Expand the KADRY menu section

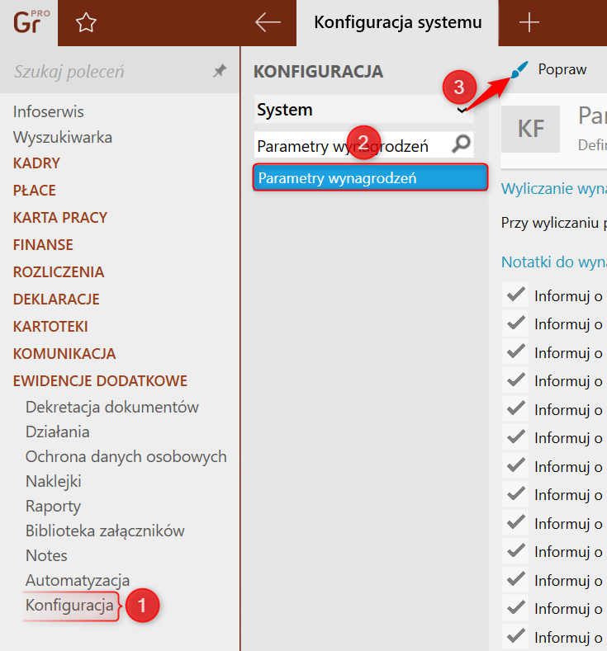(x=36, y=163)
